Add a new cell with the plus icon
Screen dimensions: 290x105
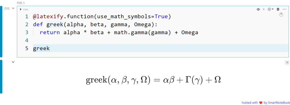click(x=264, y=9)
